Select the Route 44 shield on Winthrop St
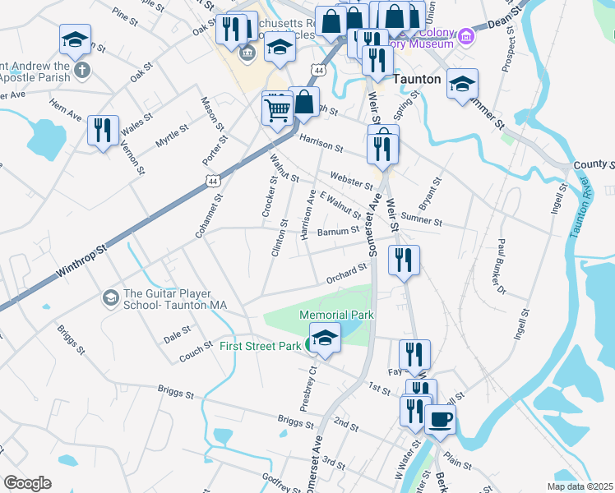 pos(213,181)
